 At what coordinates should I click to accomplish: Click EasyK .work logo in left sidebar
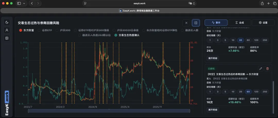tap(7, 103)
